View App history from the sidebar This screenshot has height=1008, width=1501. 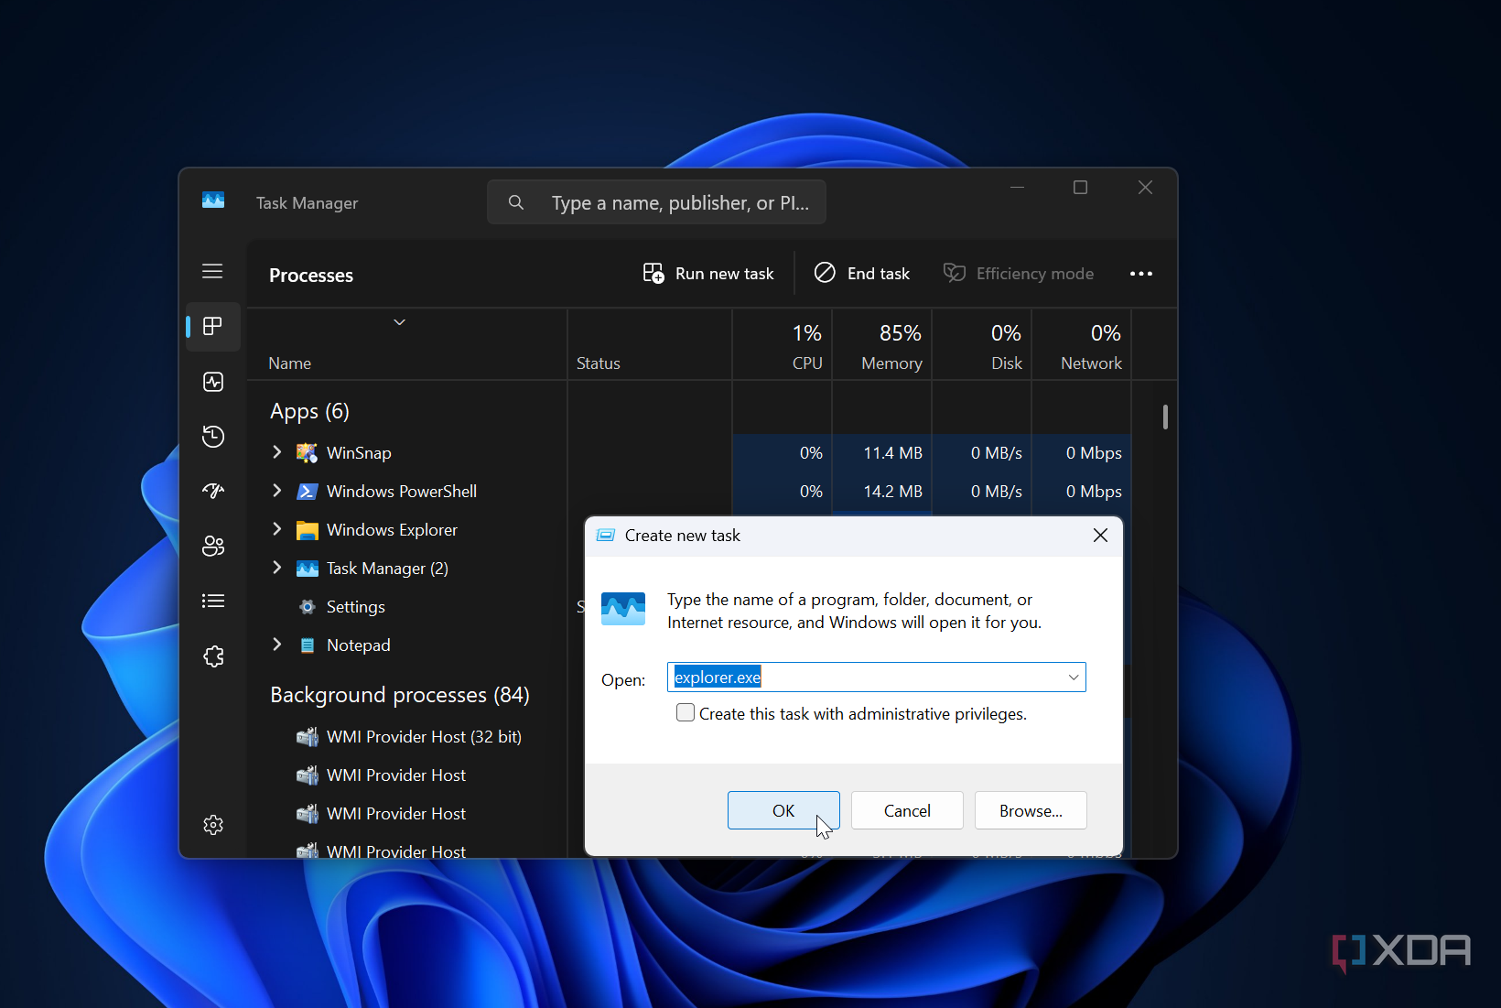212,437
